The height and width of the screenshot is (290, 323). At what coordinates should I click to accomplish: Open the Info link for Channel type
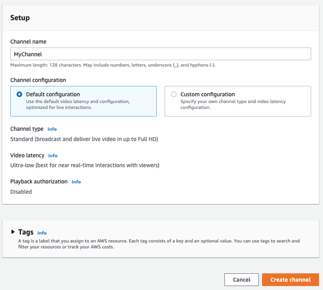[52, 129]
